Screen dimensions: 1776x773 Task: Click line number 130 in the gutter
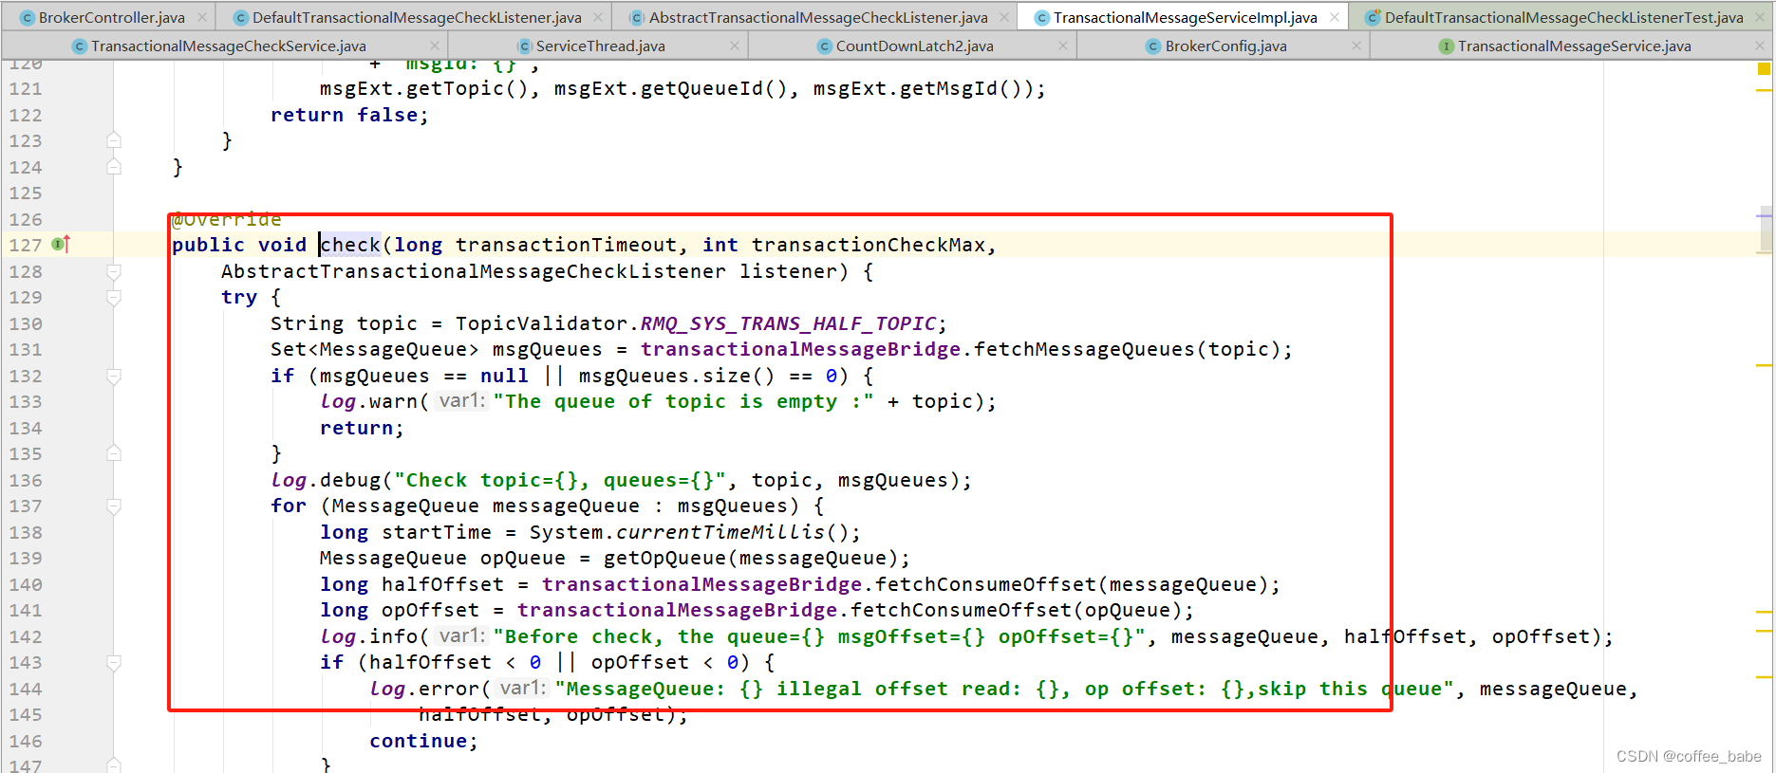click(26, 323)
